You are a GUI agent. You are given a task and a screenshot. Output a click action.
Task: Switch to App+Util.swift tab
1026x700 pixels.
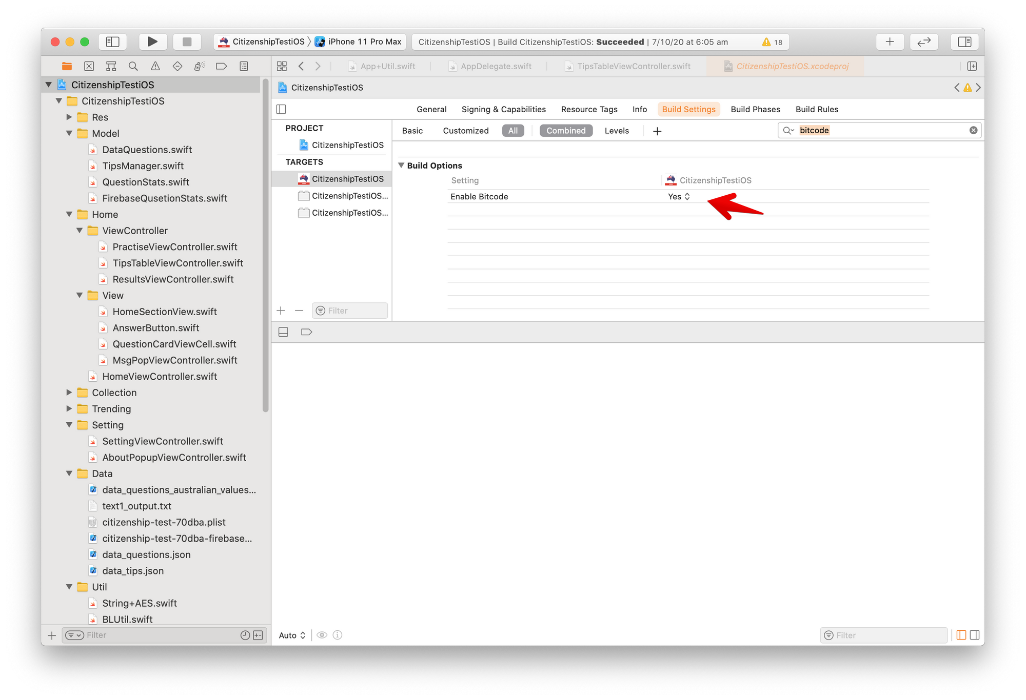click(x=381, y=66)
